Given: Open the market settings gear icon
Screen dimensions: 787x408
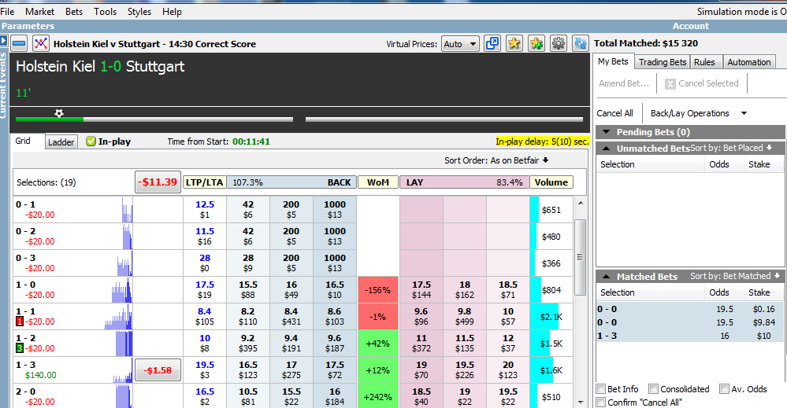Looking at the screenshot, I should point(558,43).
